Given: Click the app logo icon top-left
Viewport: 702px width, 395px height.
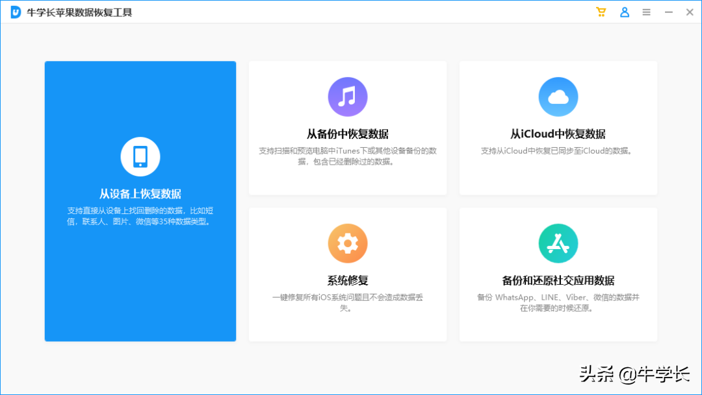Looking at the screenshot, I should (14, 11).
